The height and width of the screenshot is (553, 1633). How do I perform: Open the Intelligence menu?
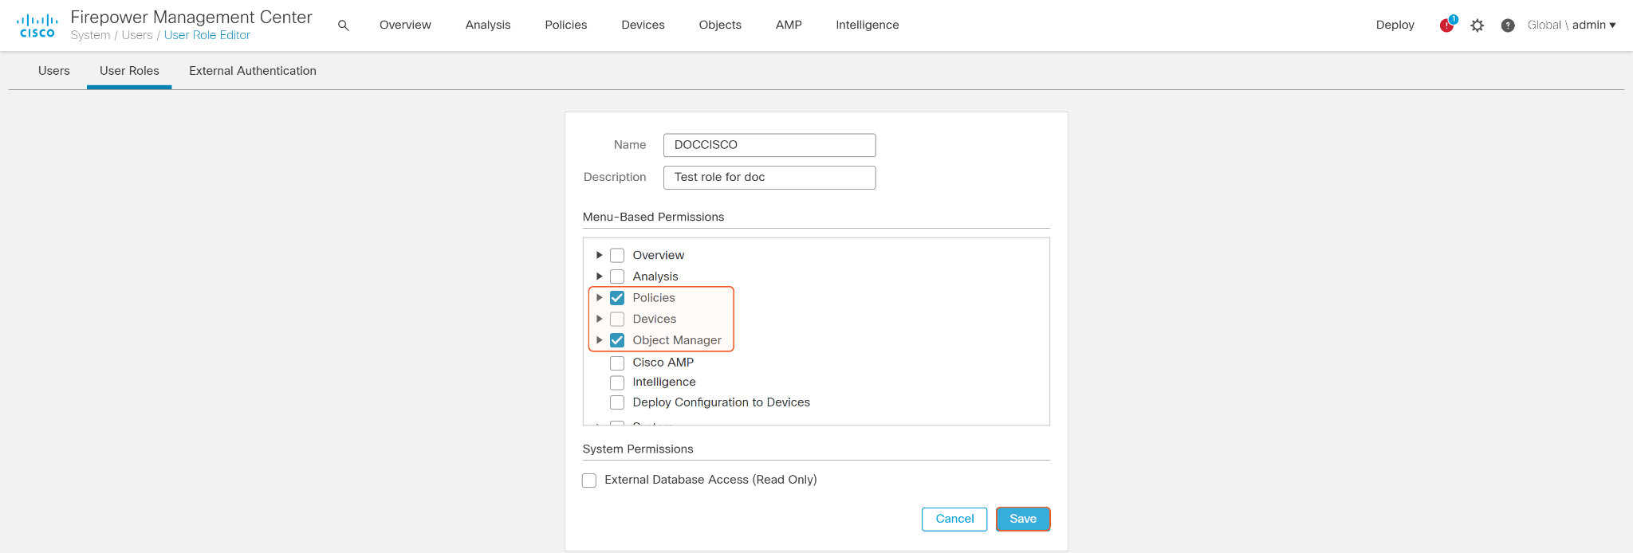click(867, 25)
